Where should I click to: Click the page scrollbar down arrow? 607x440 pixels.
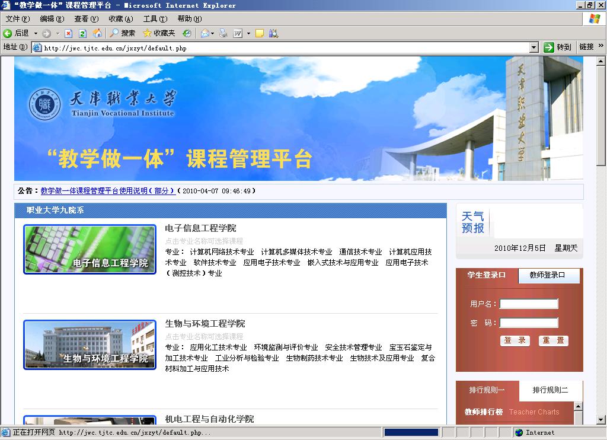[600, 419]
